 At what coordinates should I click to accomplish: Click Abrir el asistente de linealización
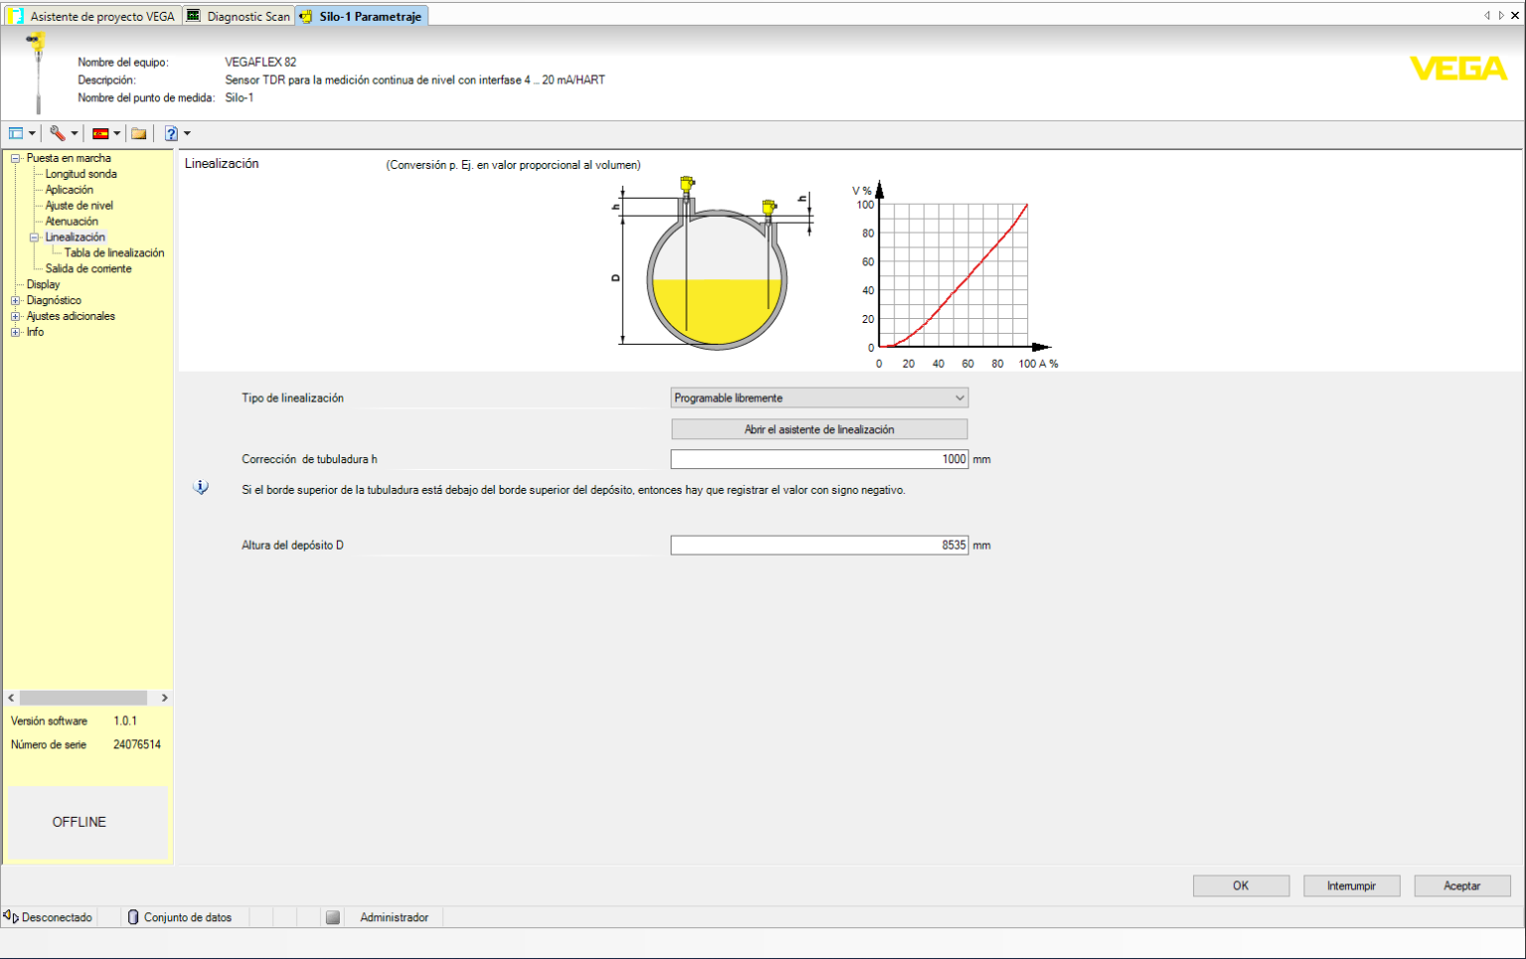[819, 428]
